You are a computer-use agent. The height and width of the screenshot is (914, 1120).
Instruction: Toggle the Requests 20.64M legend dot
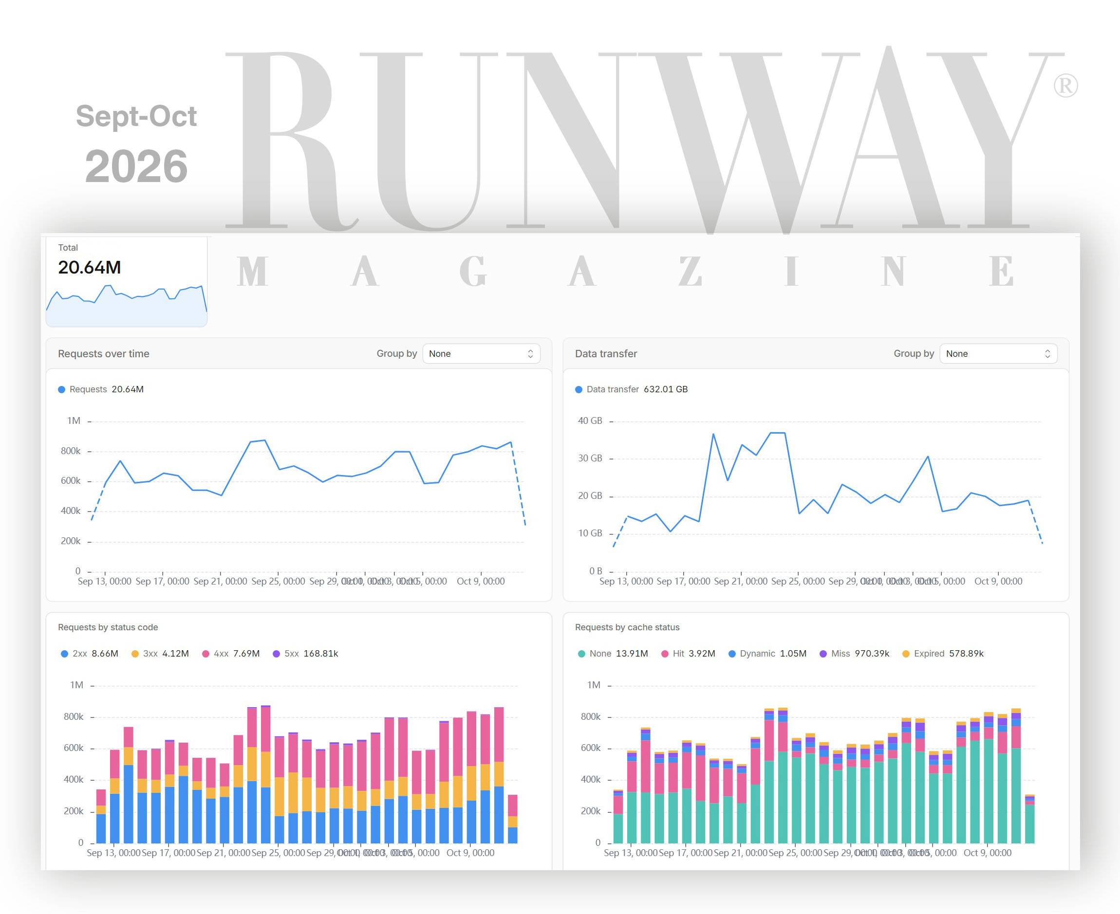62,390
